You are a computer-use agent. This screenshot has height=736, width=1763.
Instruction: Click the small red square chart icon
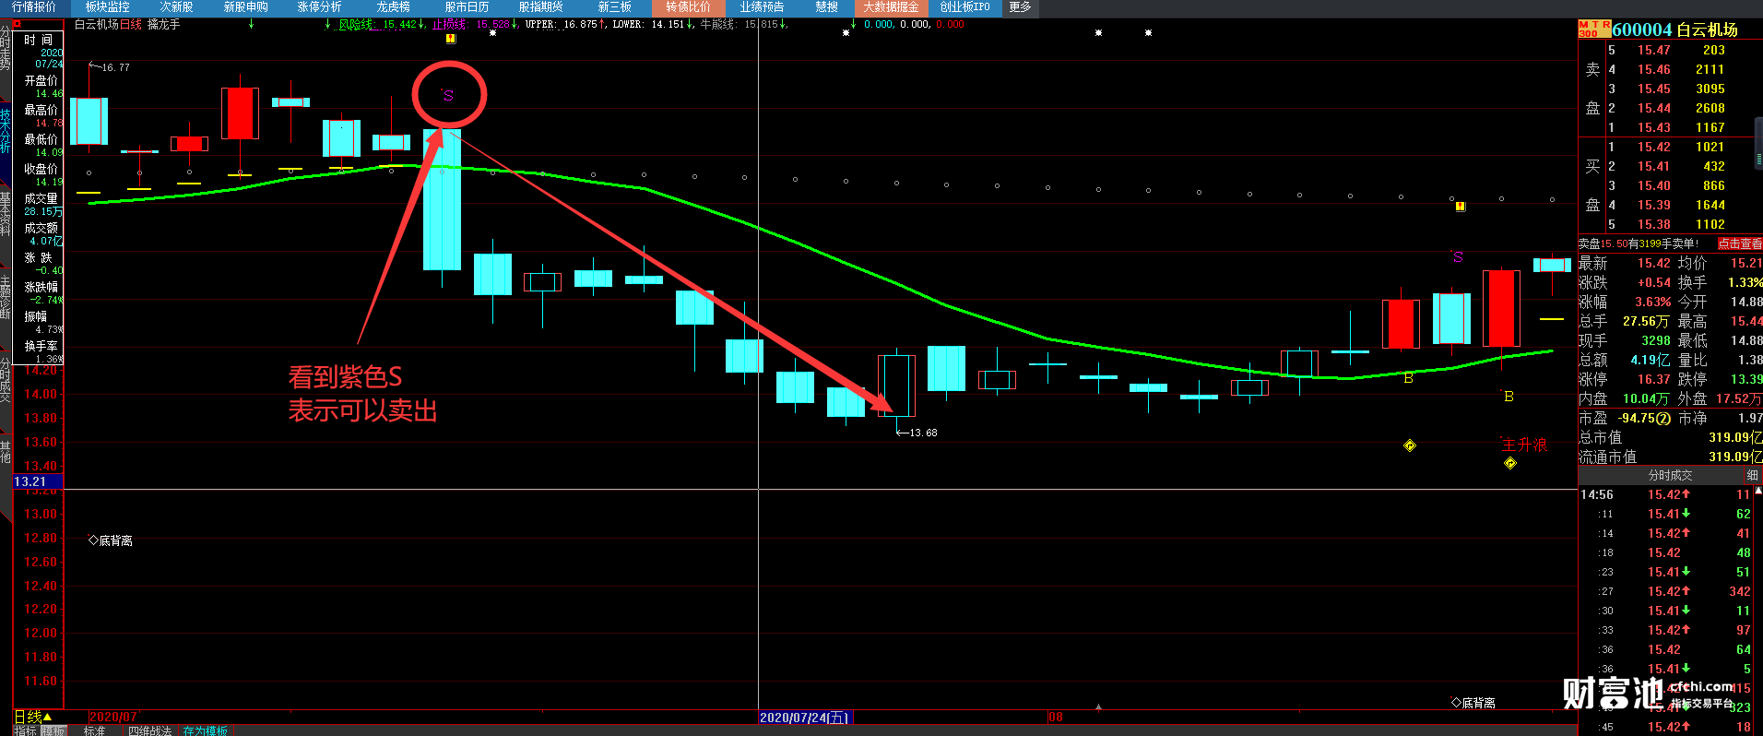click(x=17, y=24)
